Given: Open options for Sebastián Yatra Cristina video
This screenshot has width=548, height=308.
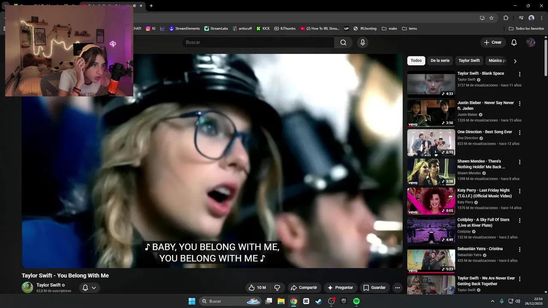Looking at the screenshot, I should 520,249.
